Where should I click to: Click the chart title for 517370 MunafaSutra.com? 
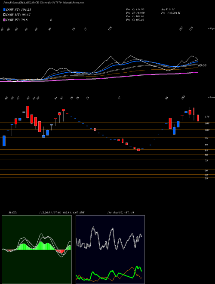click(x=44, y=3)
